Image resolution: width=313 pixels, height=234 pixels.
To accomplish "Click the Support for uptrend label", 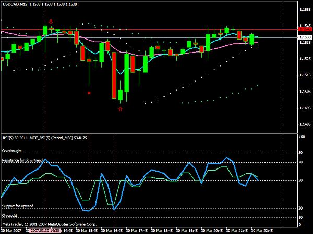I will (18, 206).
